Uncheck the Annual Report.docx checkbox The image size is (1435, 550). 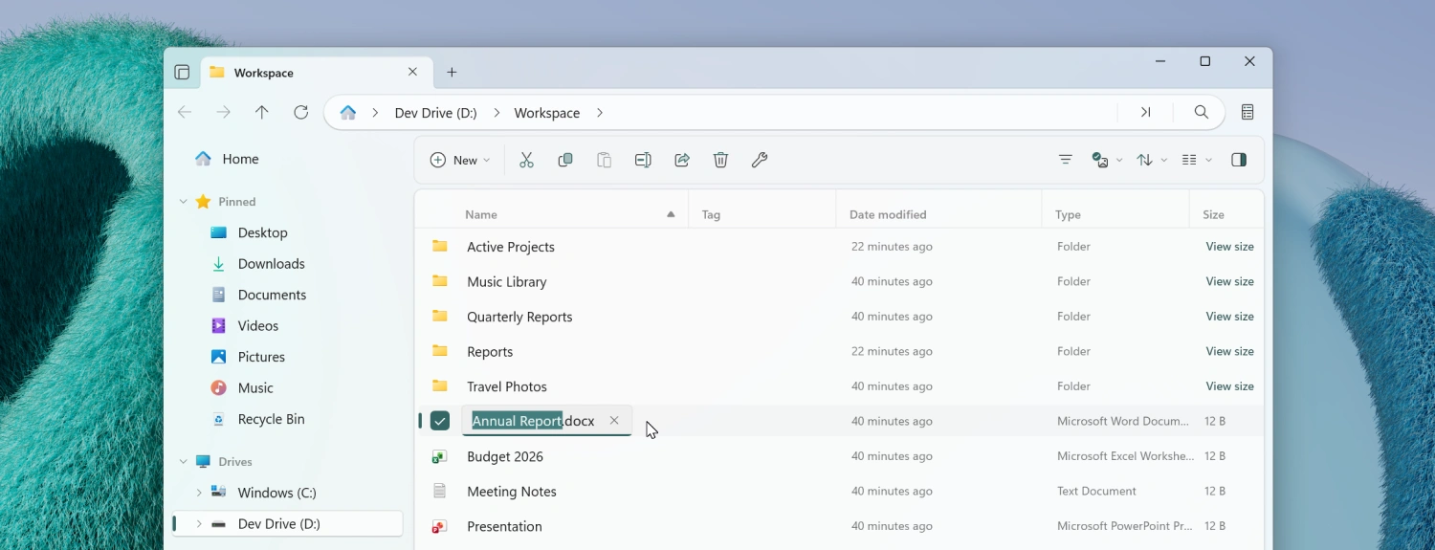pos(440,421)
